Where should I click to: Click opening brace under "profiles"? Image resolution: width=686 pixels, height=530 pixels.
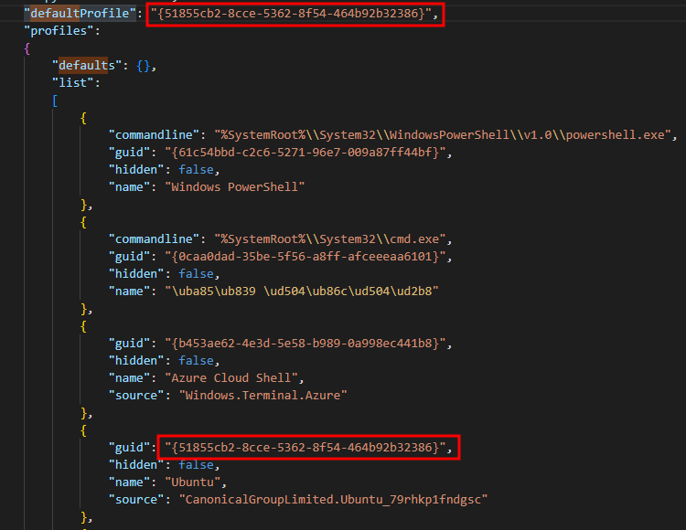(x=27, y=48)
